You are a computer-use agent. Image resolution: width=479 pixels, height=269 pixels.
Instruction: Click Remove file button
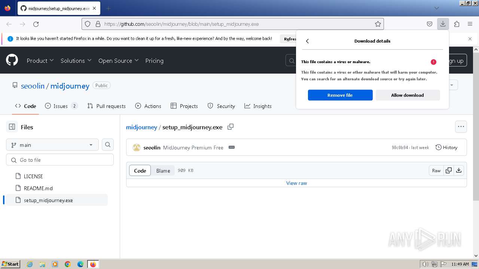click(x=340, y=95)
